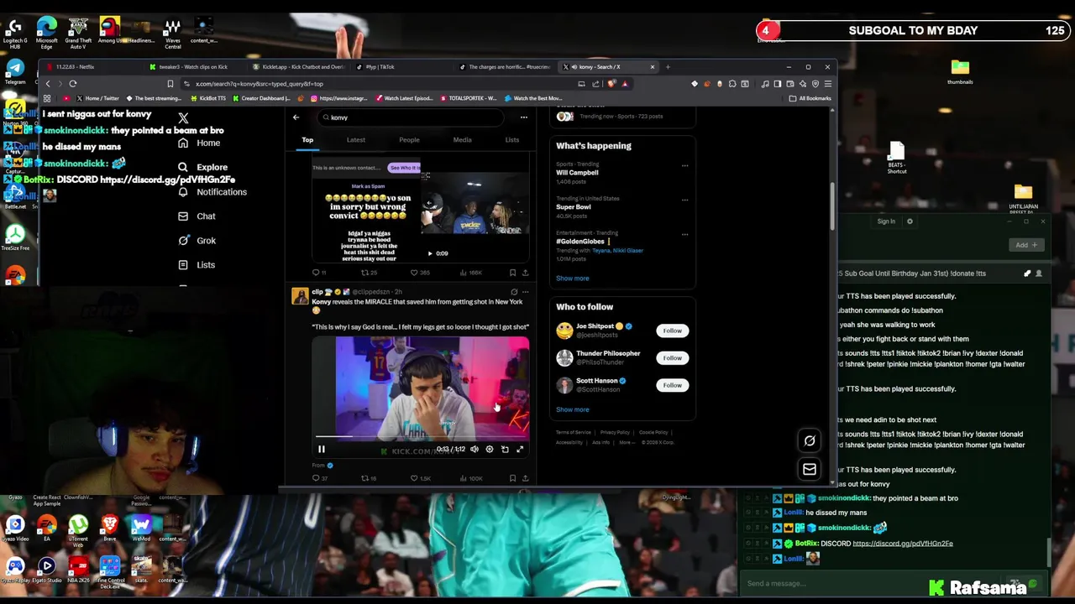The width and height of the screenshot is (1075, 604).
Task: Click the browser address bar URL
Action: pos(259,84)
